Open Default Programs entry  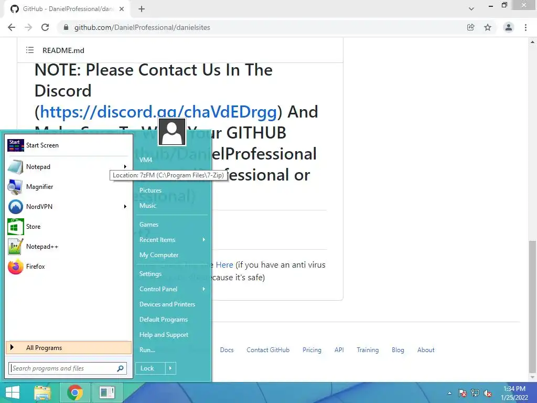point(164,320)
